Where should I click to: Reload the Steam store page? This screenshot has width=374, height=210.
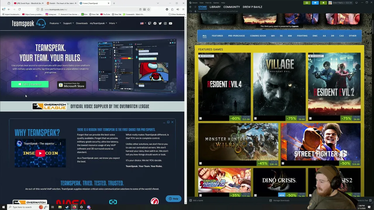click(191, 11)
